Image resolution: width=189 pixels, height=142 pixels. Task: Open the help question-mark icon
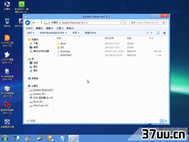tap(164, 33)
